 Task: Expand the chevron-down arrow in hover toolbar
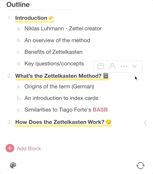[135, 66]
